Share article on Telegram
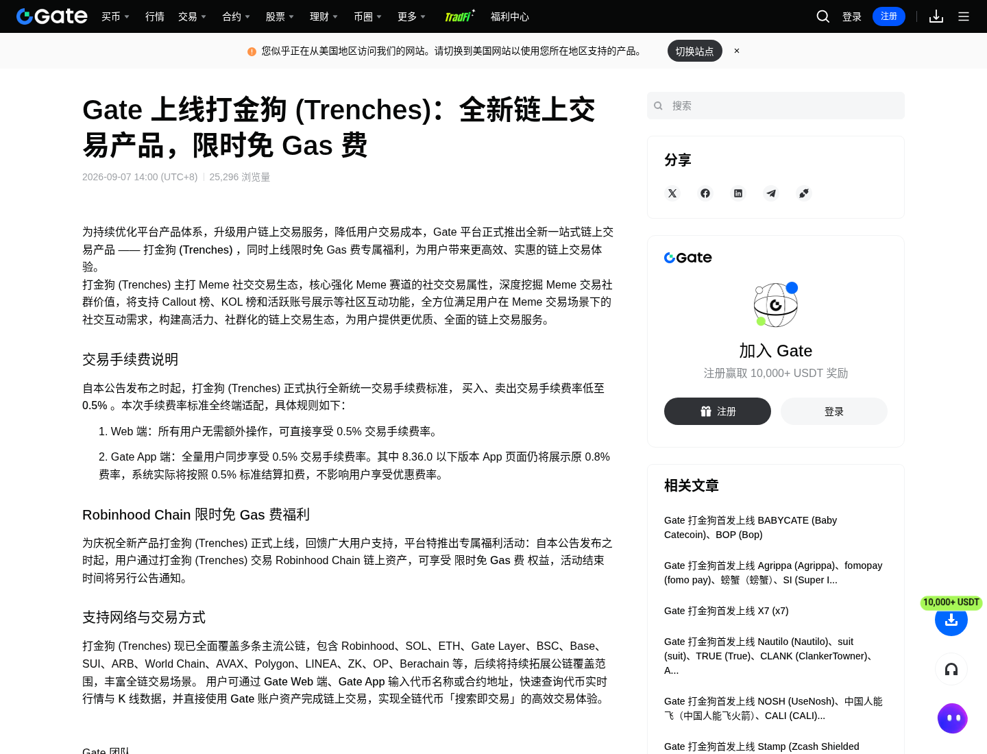This screenshot has width=987, height=754. 771,193
